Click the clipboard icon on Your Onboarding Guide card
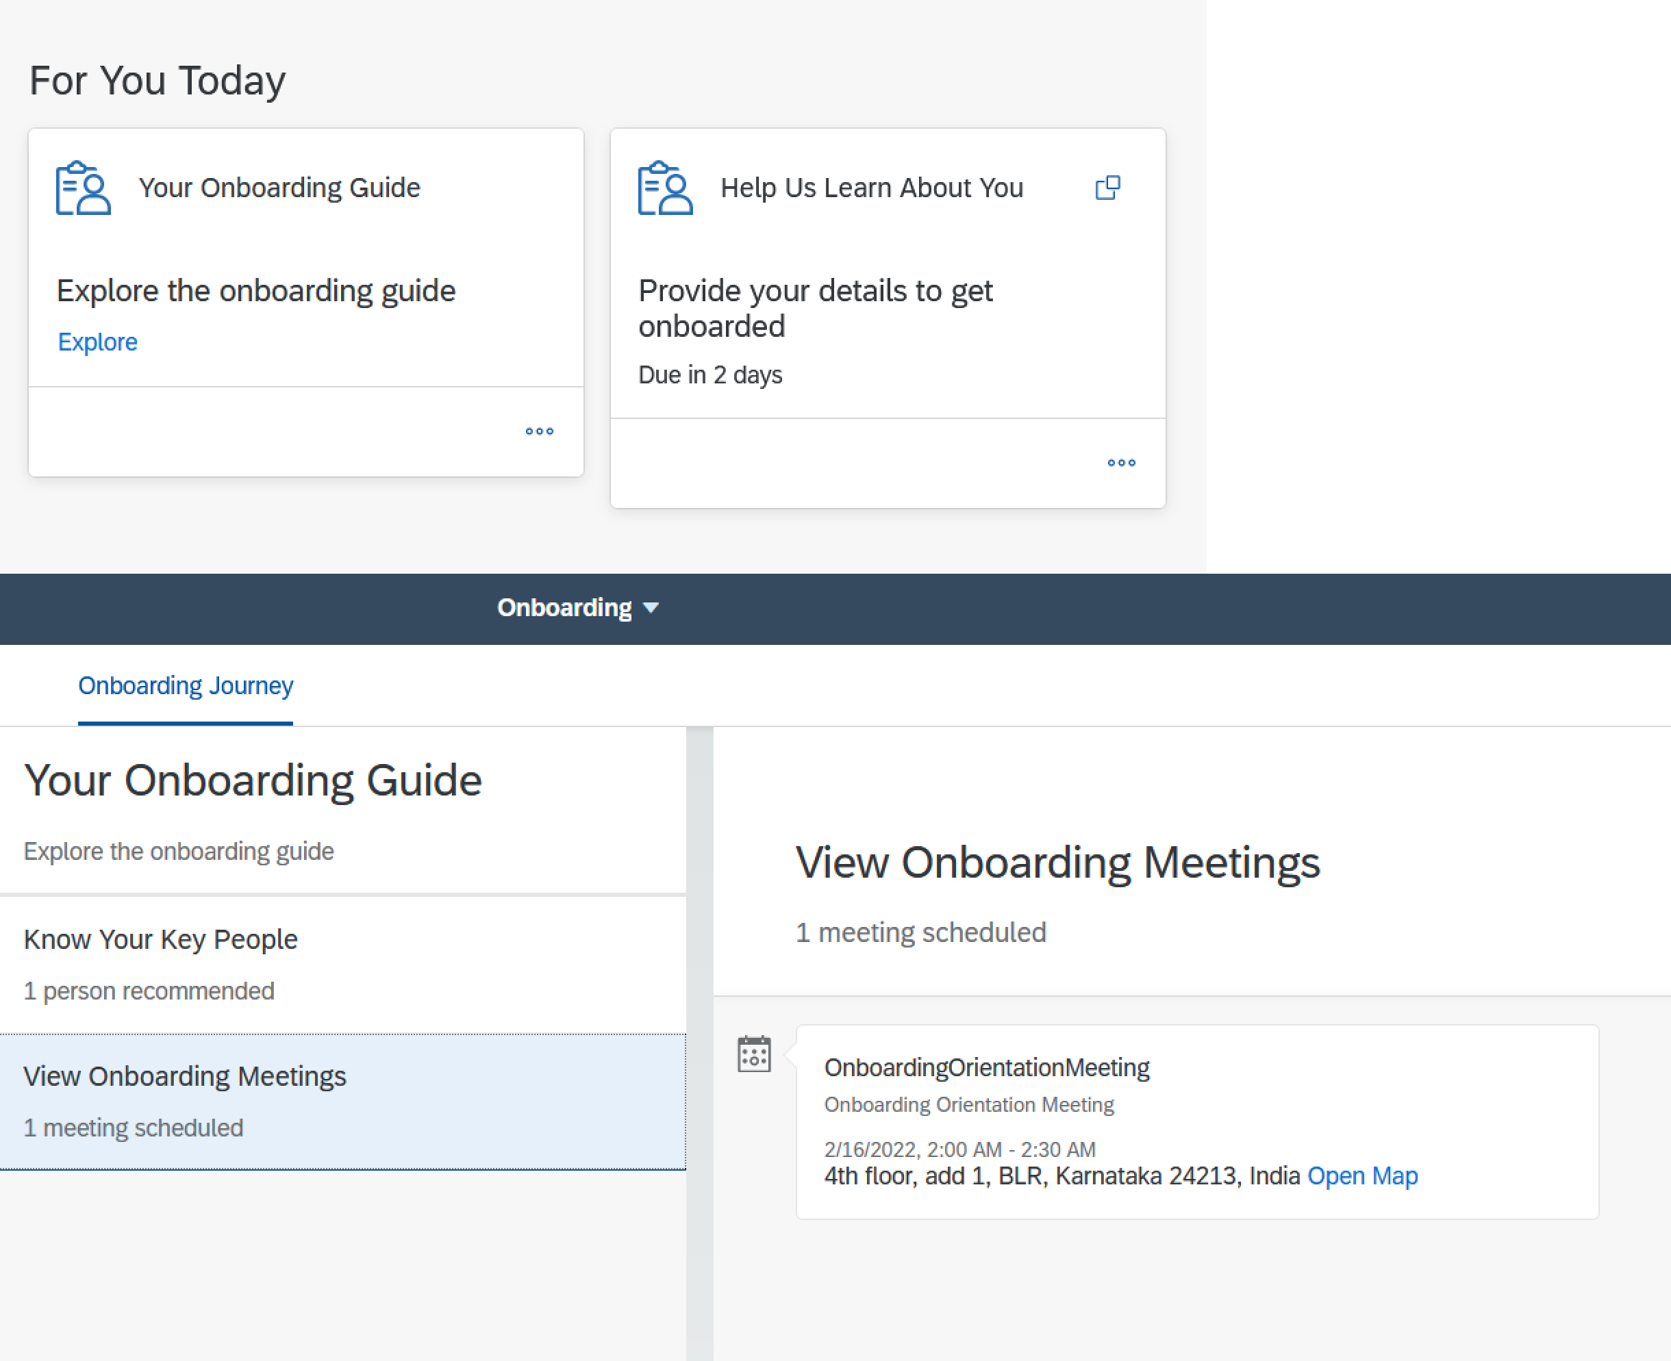 click(83, 188)
